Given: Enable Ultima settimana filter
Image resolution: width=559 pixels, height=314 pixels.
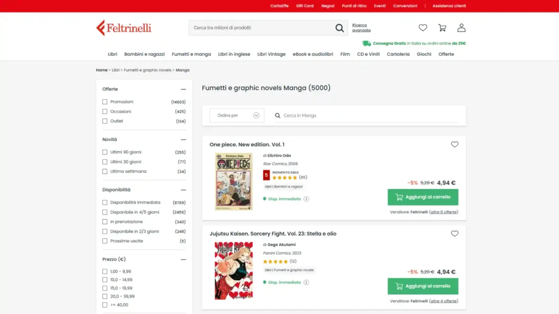Looking at the screenshot, I should 105,171.
